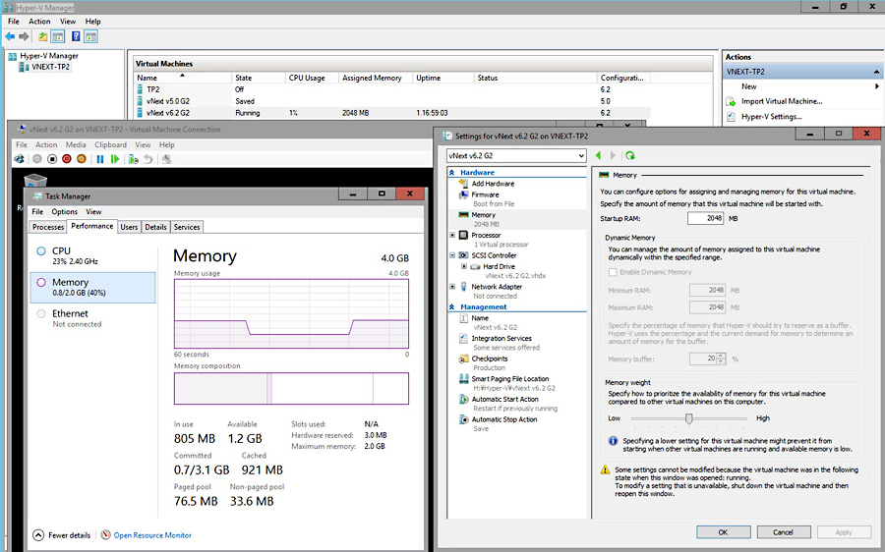Viewport: 885px width, 552px height.
Task: Select Memory in Task Manager performance list
Action: (x=92, y=287)
